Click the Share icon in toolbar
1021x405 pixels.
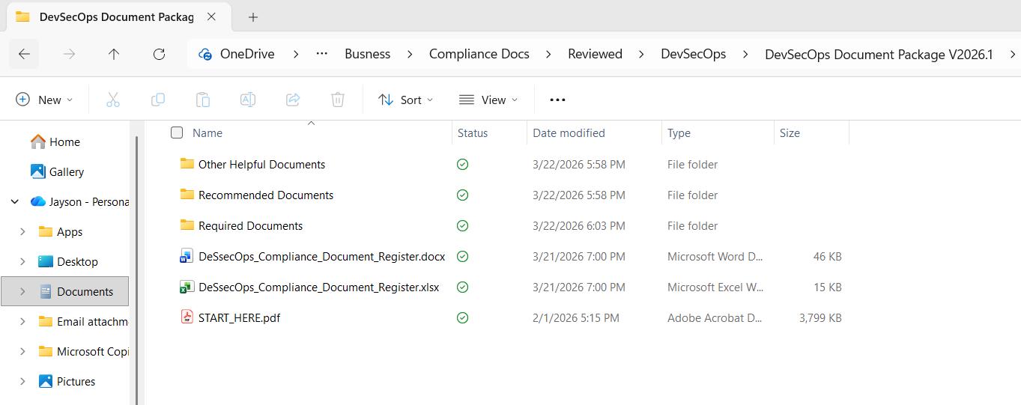coord(293,100)
